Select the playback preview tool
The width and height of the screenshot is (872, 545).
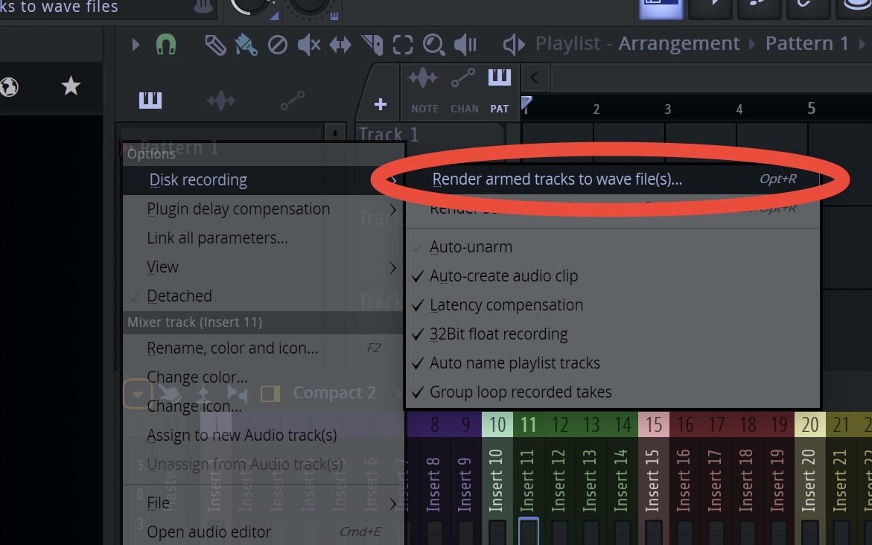click(x=463, y=43)
